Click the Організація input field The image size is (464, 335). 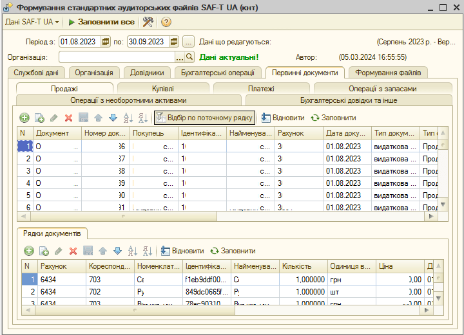117,57
